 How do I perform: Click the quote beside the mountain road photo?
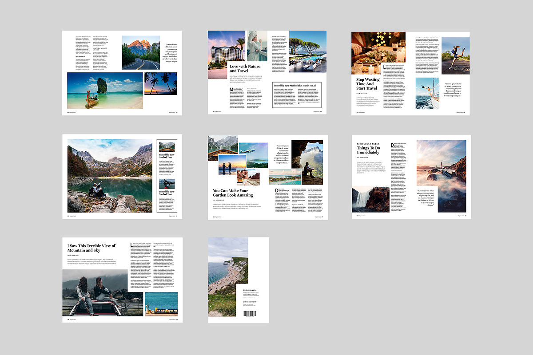point(170,52)
